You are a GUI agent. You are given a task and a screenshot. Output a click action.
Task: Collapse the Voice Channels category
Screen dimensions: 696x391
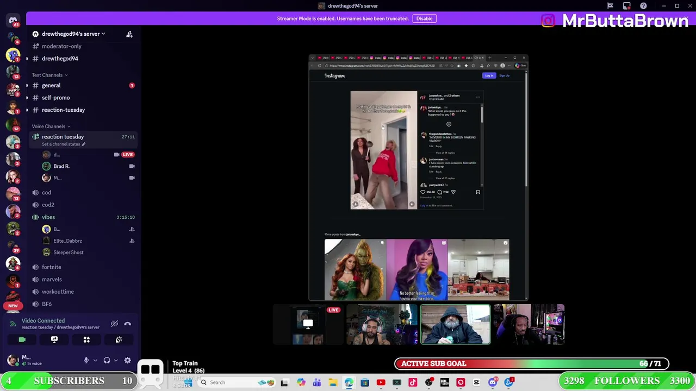click(x=51, y=127)
